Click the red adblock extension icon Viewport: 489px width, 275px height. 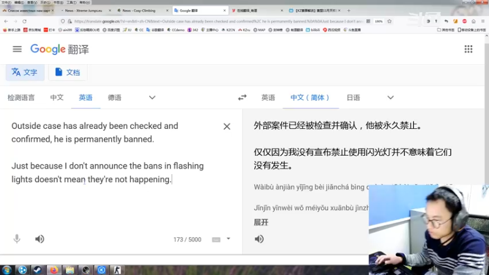point(465,21)
